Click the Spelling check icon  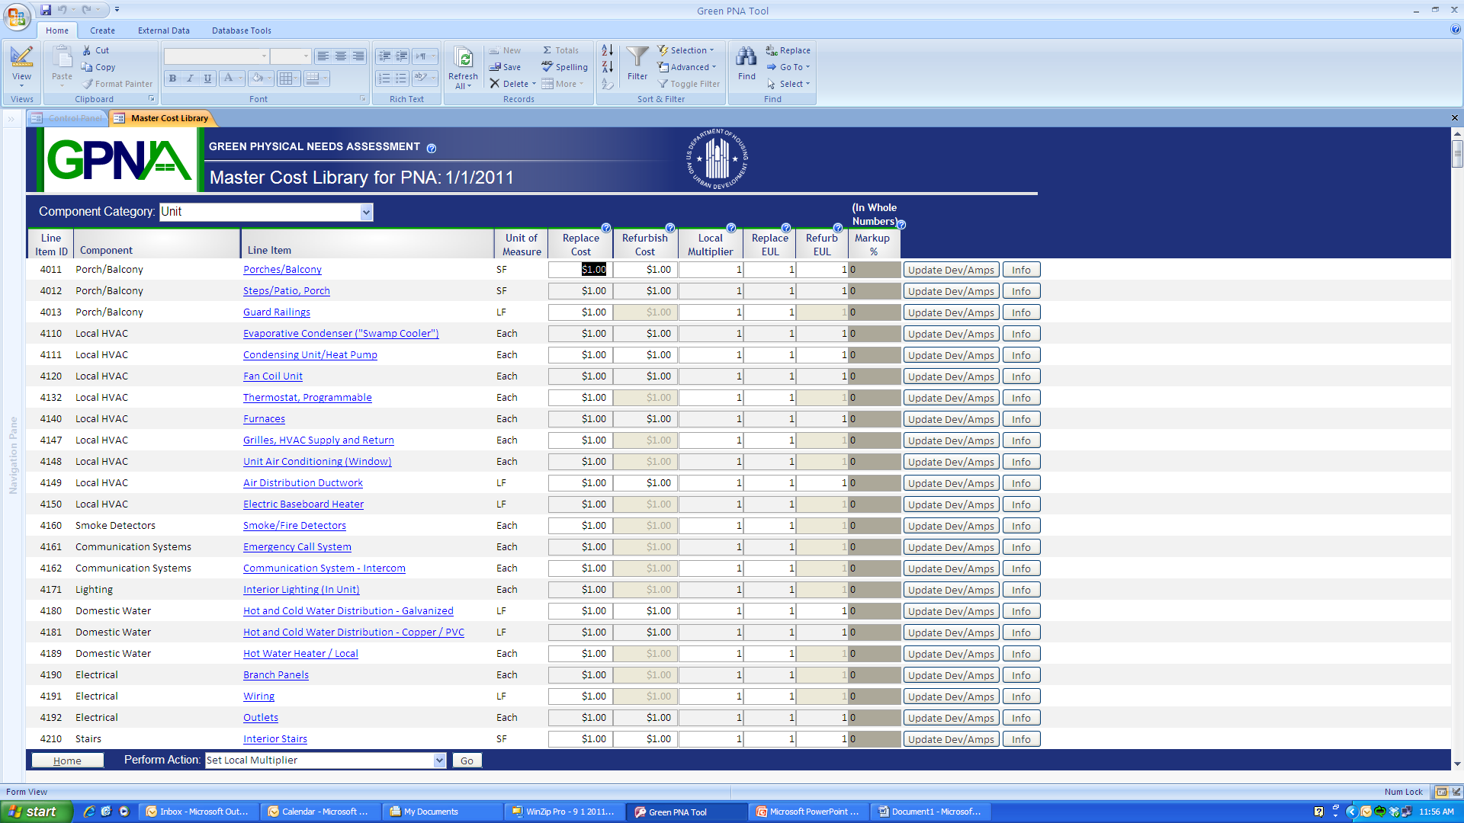pyautogui.click(x=547, y=67)
